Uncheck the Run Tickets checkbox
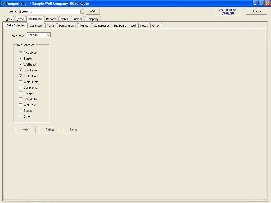271x203 pixels. tap(20, 70)
